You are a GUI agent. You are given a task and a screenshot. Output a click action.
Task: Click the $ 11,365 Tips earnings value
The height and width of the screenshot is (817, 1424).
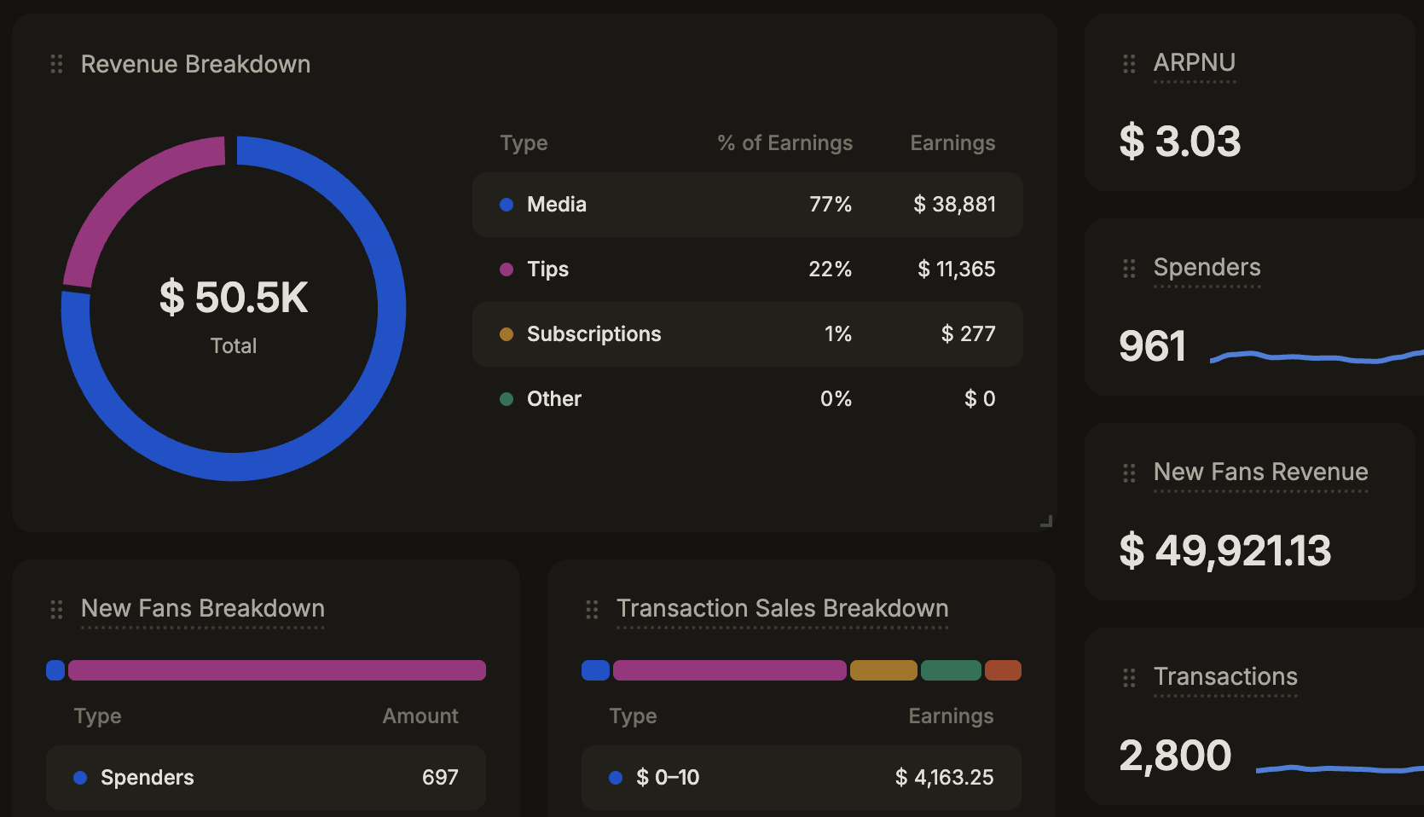pyautogui.click(x=956, y=269)
